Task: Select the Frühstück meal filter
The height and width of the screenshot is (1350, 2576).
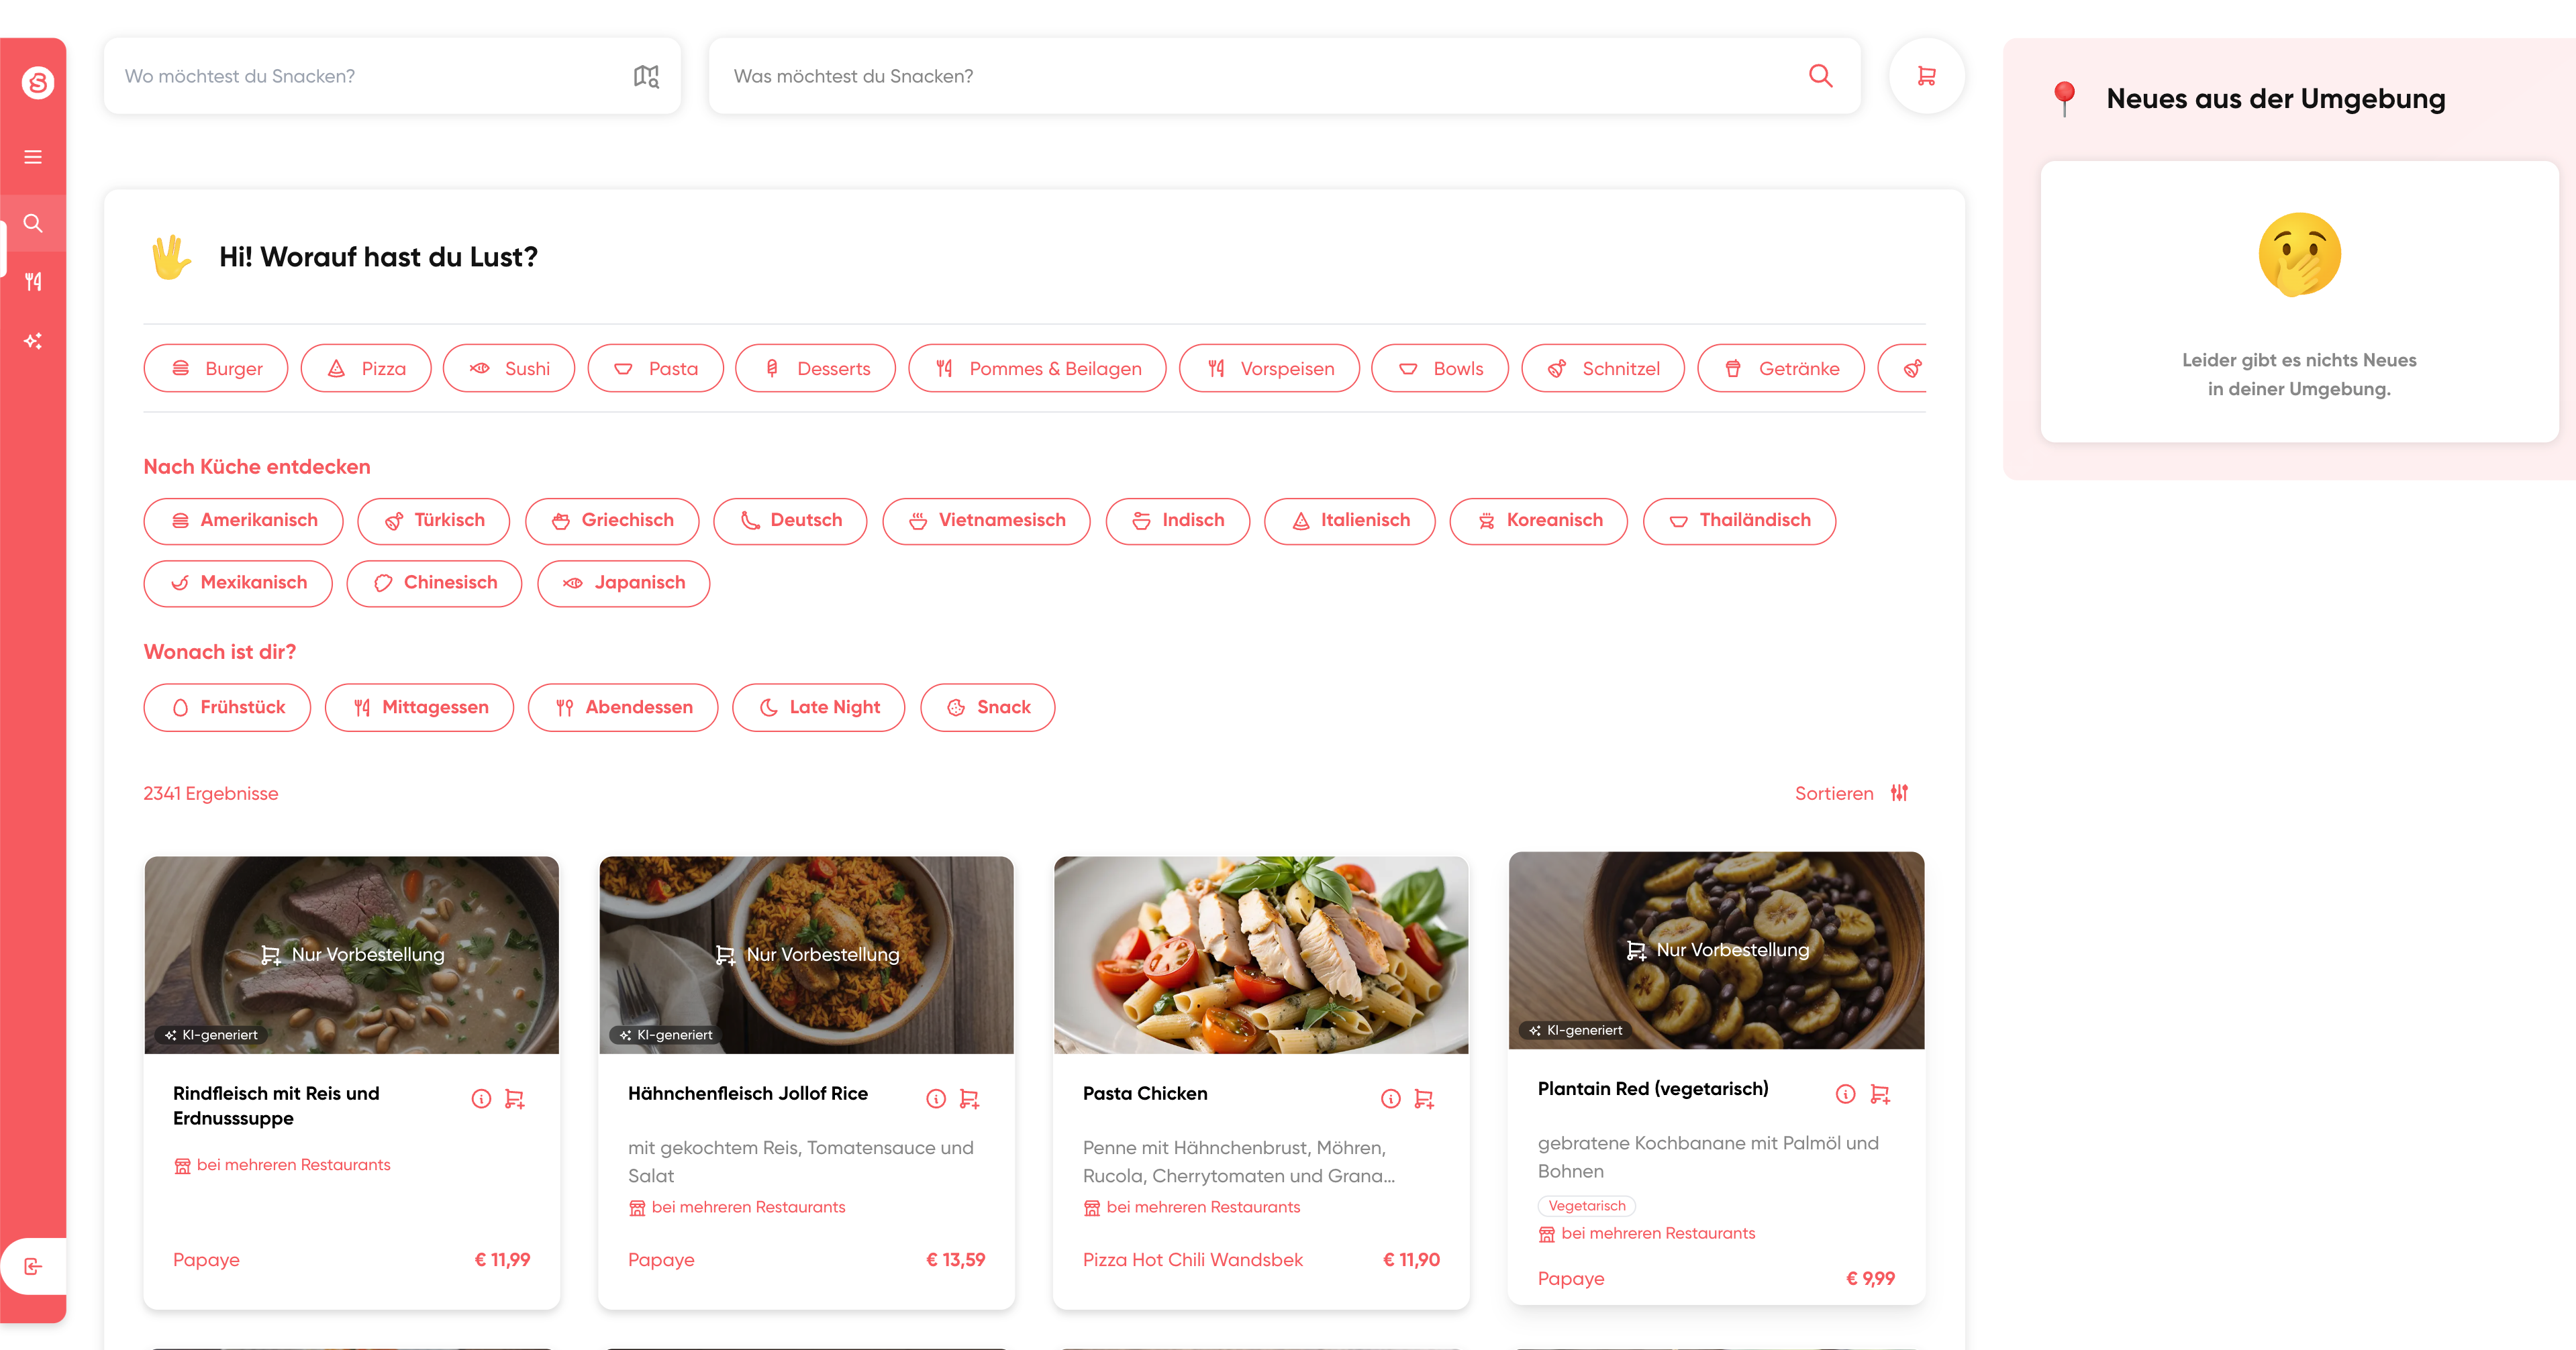Action: (227, 707)
